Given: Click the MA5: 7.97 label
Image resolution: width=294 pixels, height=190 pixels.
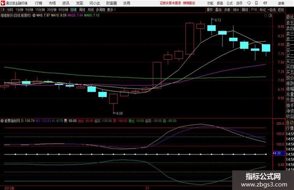Looking at the screenshot, I should (x=43, y=15).
